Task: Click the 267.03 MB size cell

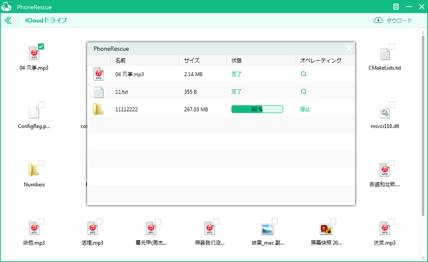Action: pos(196,109)
